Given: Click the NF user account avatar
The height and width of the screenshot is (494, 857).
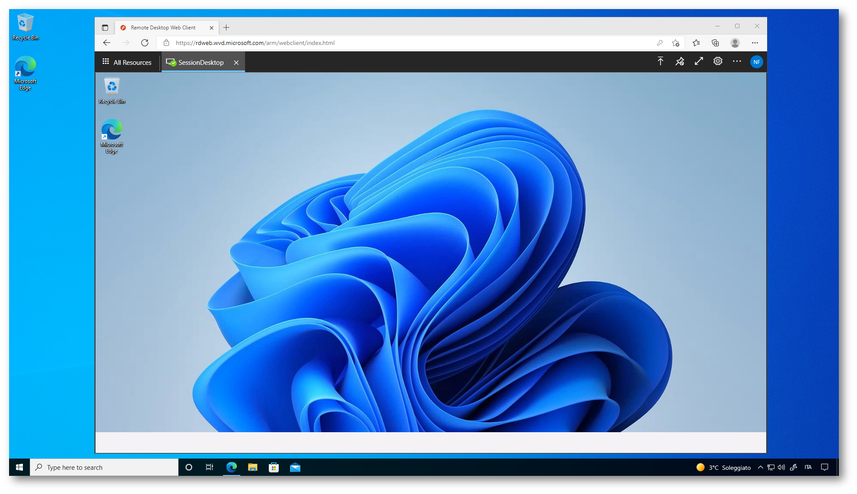Looking at the screenshot, I should coord(756,62).
